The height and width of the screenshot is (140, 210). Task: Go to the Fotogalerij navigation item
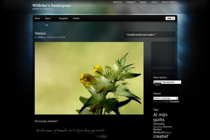click(x=63, y=18)
